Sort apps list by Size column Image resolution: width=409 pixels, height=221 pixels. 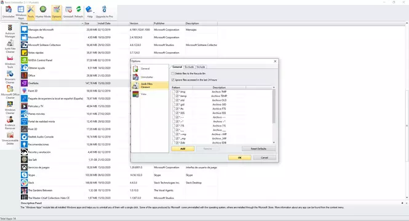pos(90,23)
